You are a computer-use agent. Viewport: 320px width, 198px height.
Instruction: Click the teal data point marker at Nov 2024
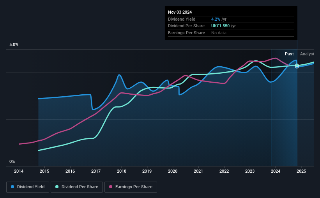coord(297,65)
